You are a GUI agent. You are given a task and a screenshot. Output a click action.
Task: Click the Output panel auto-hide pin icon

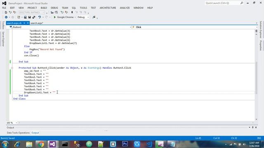coord(252,127)
